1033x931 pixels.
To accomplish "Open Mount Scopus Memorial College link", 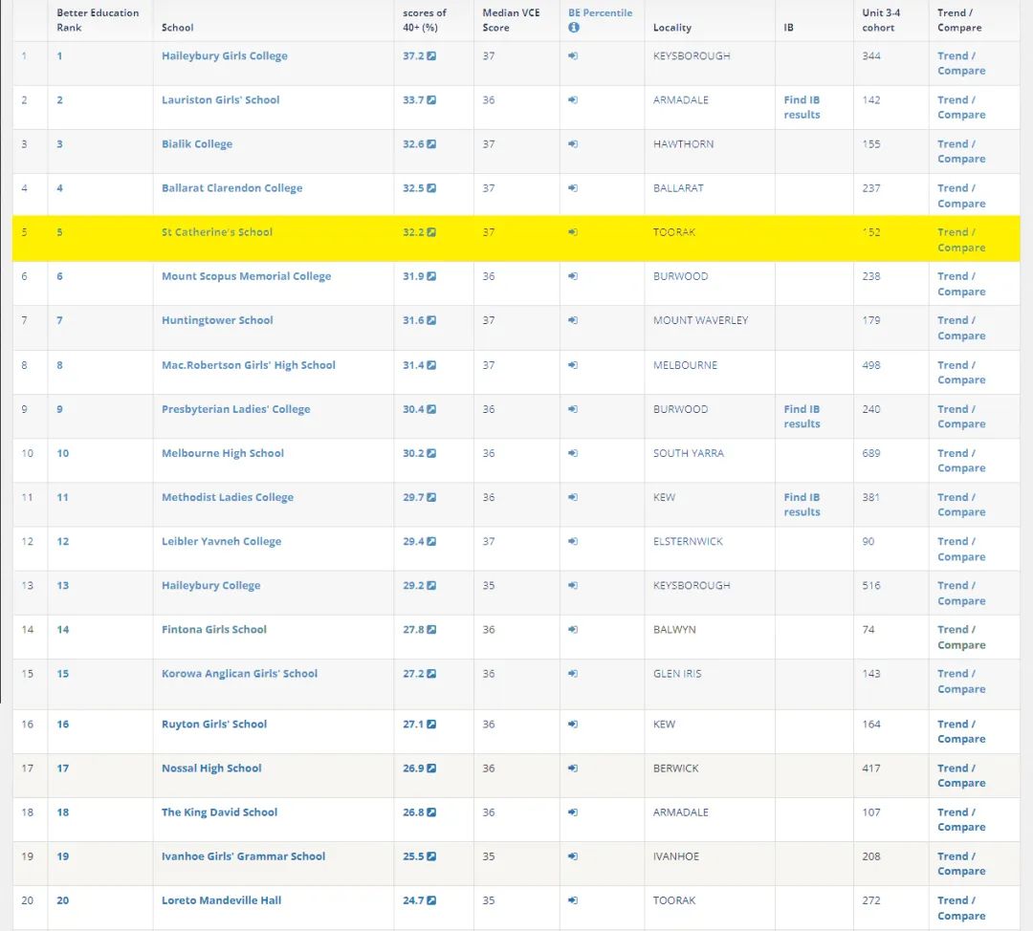I will (247, 276).
